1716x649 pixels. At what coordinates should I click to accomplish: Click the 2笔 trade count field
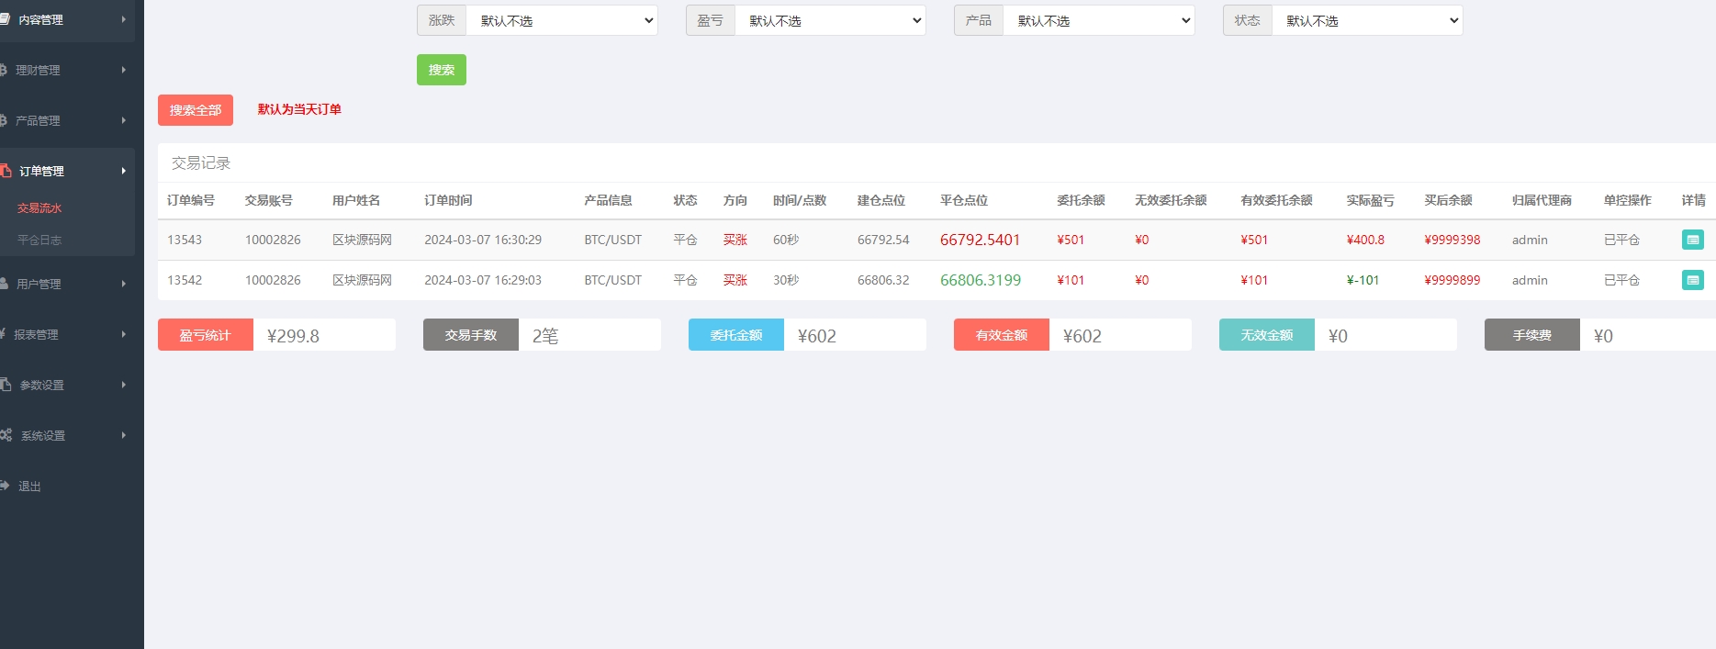[x=589, y=335]
